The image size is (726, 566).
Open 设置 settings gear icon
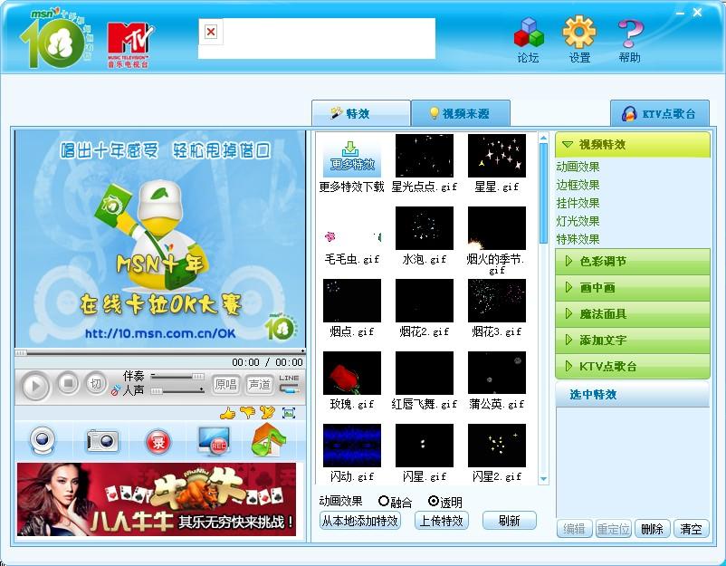579,40
